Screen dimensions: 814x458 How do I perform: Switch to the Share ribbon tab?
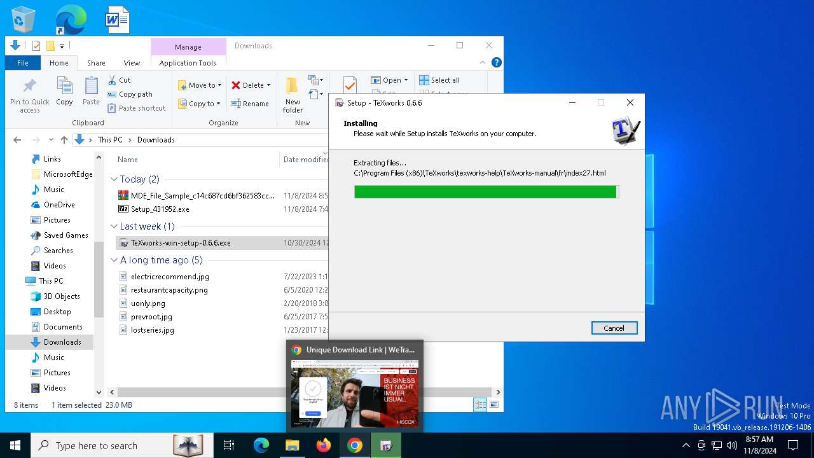click(x=96, y=63)
